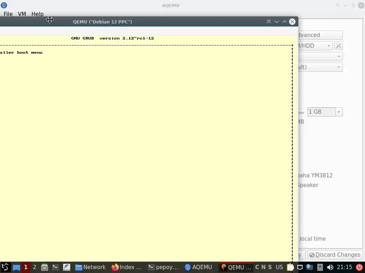
Task: Launch the terminal icon in the taskbar
Action: click(x=55, y=267)
